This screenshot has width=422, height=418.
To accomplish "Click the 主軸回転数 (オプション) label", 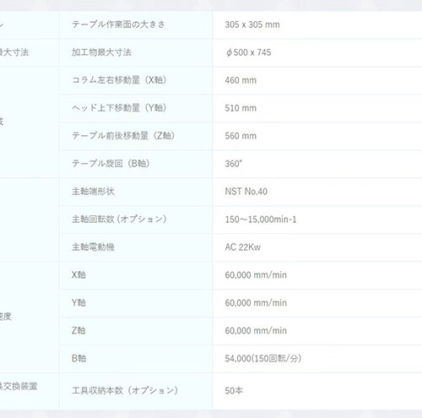I will pyautogui.click(x=119, y=220).
